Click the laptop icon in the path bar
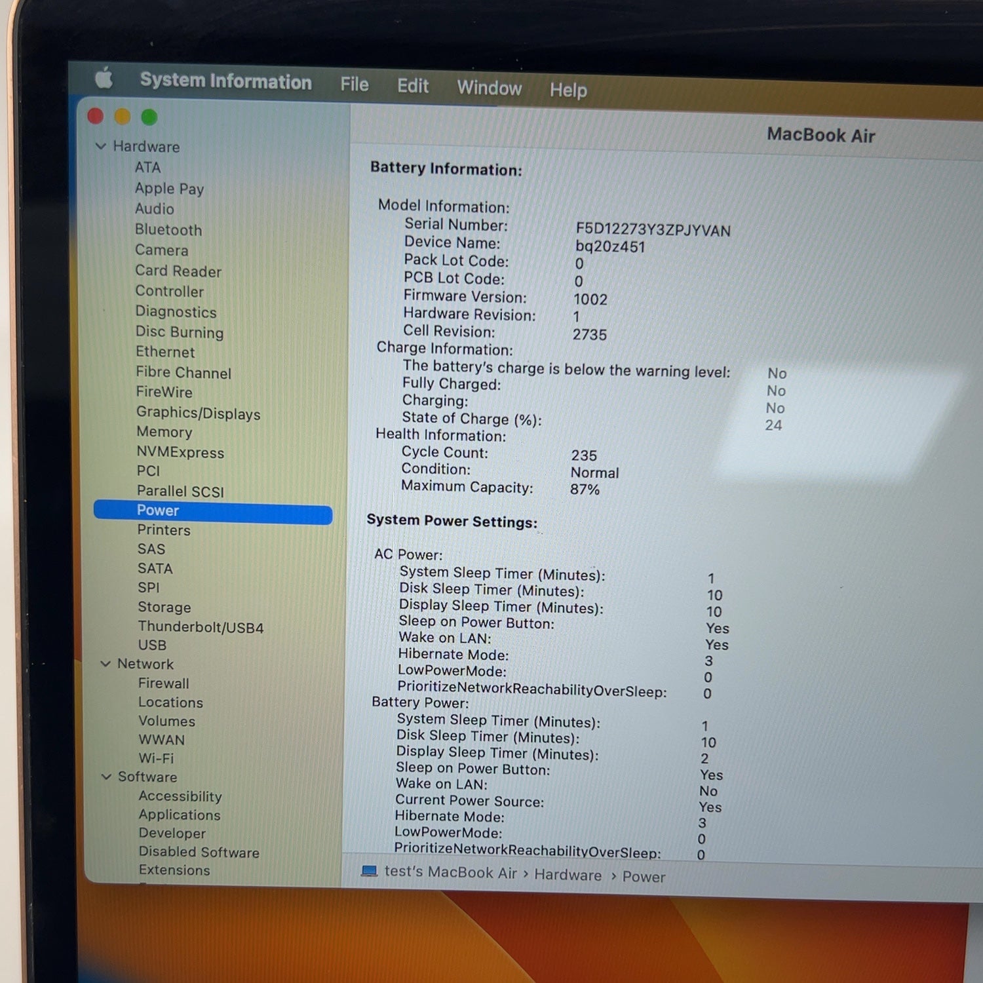 point(370,871)
